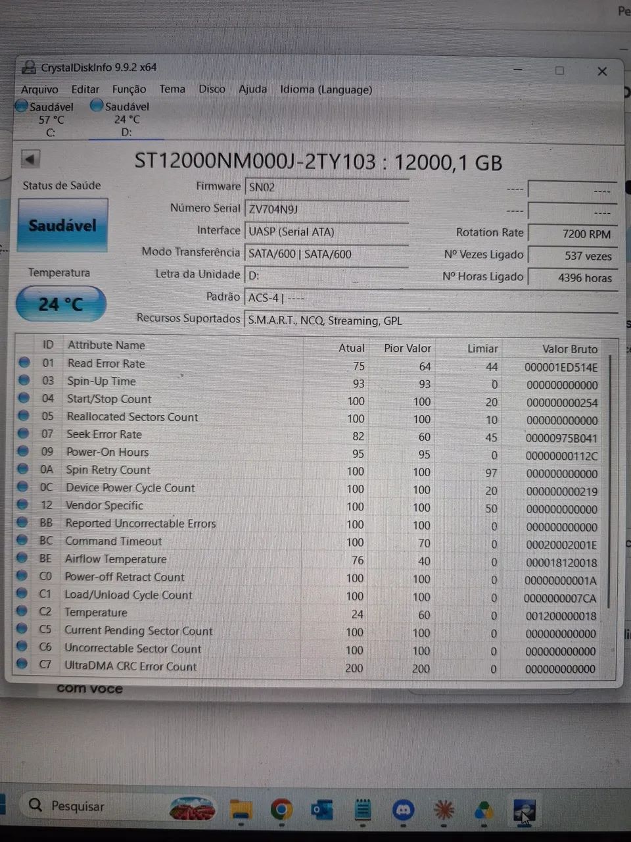The height and width of the screenshot is (842, 631).
Task: Click the previous disk arrow button
Action: (30, 159)
